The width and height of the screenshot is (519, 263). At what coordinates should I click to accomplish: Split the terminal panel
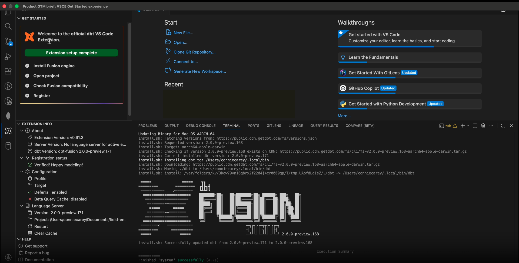click(475, 126)
